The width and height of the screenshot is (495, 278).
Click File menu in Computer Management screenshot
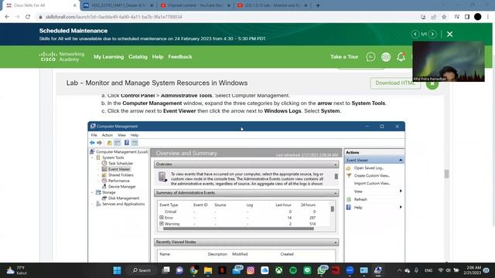pyautogui.click(x=94, y=135)
